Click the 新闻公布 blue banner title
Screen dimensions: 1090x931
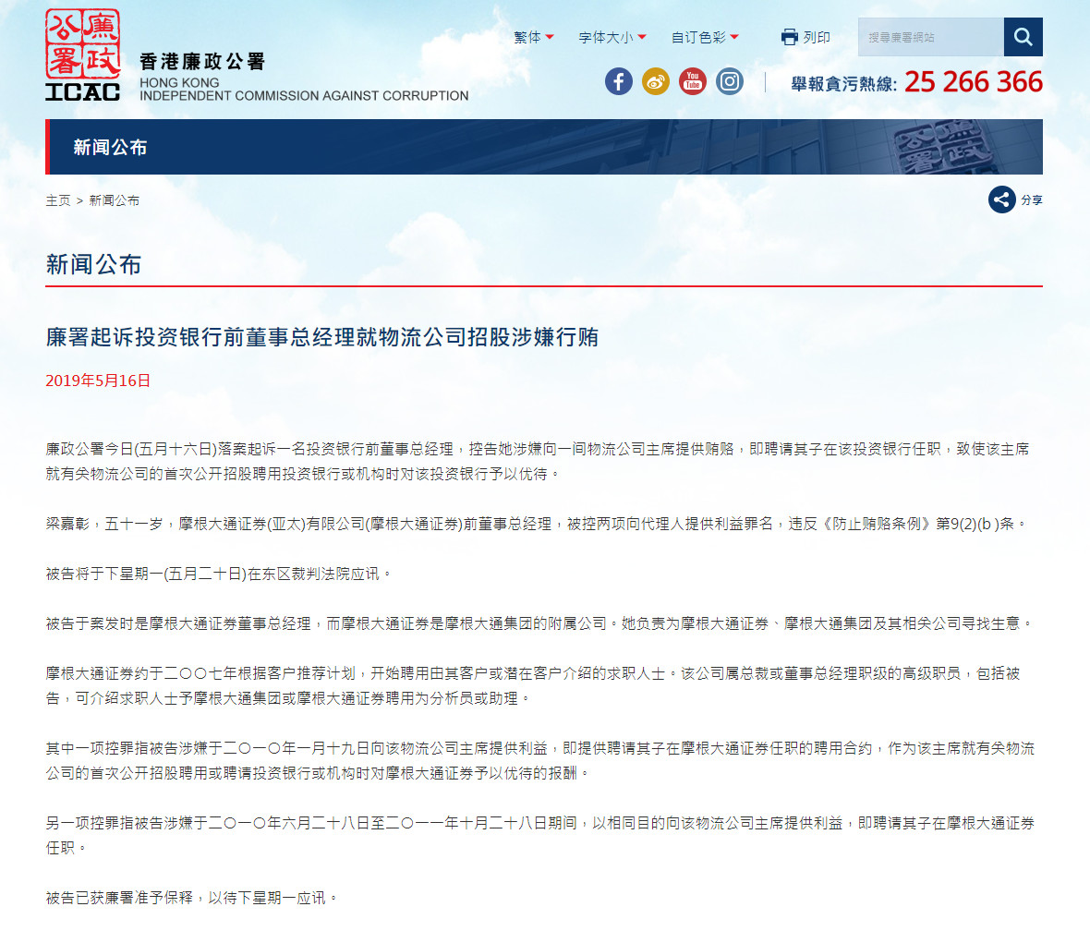[110, 147]
